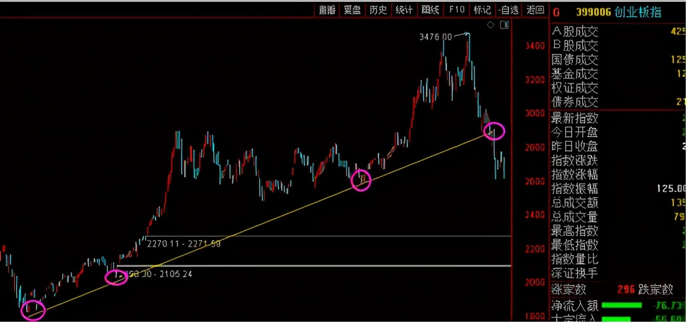Screen dimensions: 687x323
Task: Click the 跌家数 label
Action: pos(655,290)
